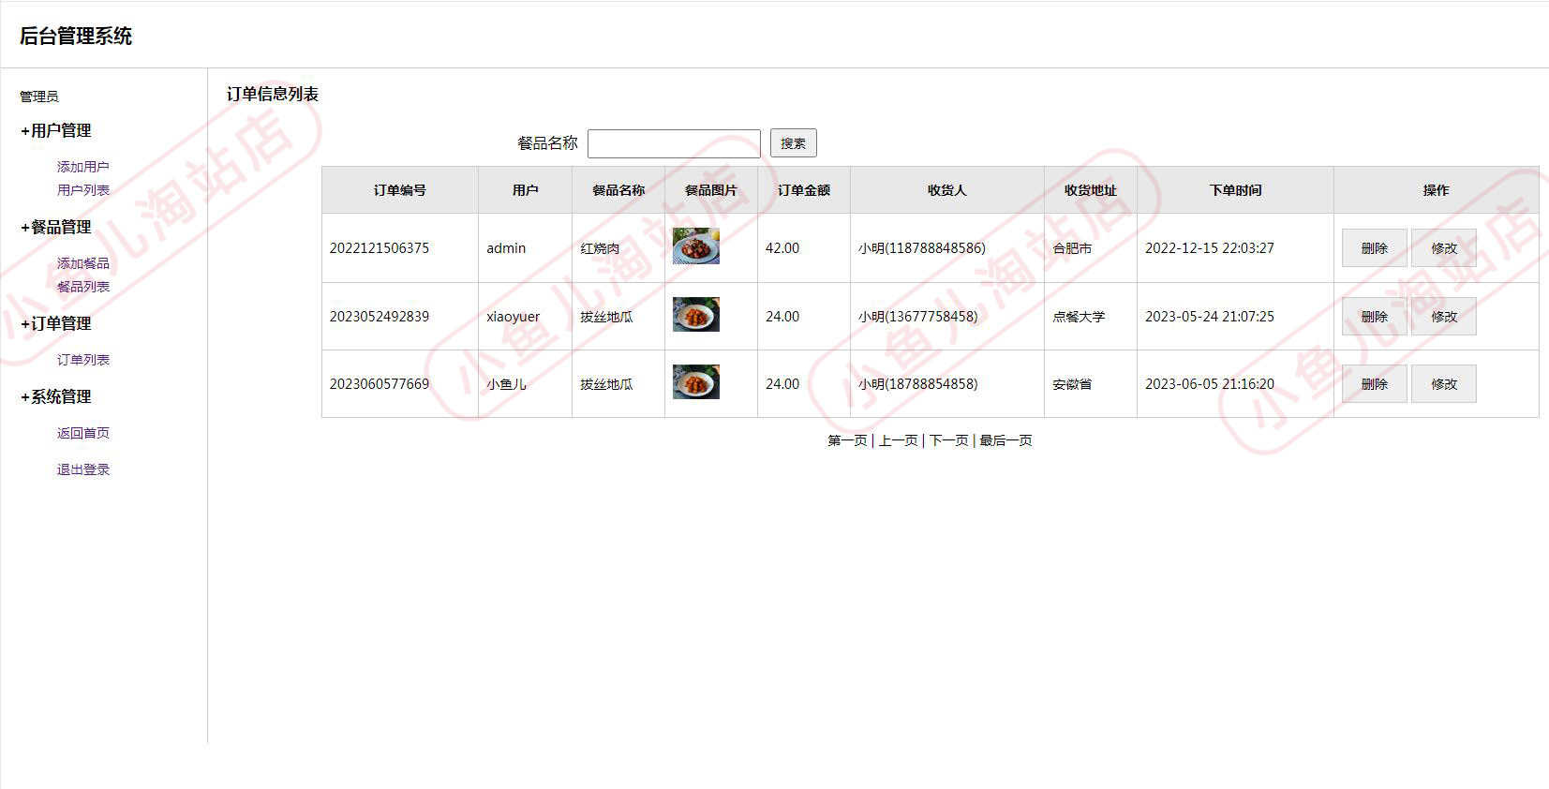Go to 第一页 in pagination

click(847, 440)
